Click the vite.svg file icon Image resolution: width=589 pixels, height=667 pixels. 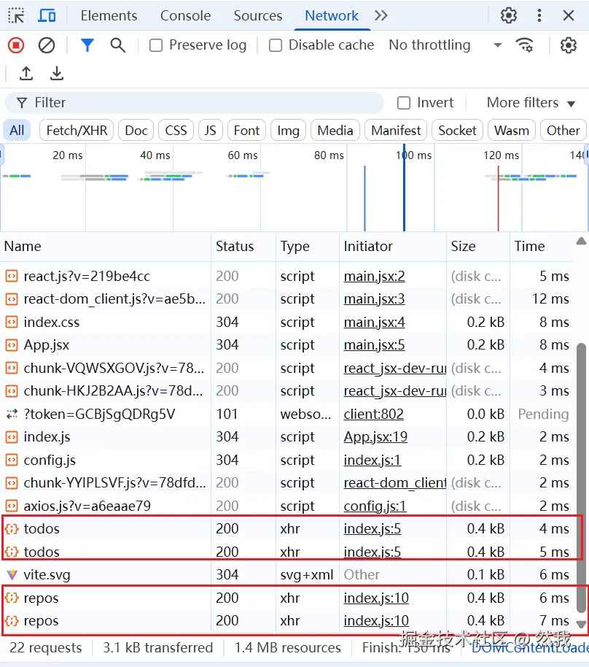(x=12, y=575)
